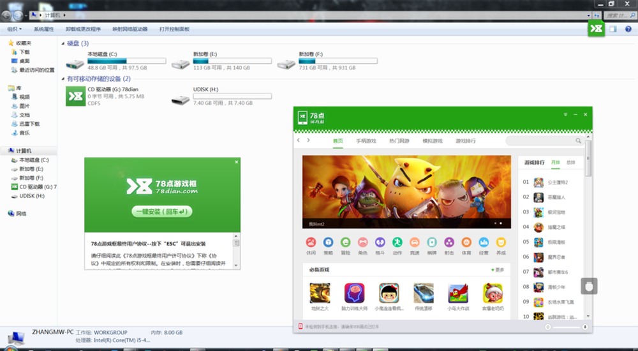The height and width of the screenshot is (351, 638).
Task: Open the 策略 strategy game category
Action: click(x=328, y=243)
